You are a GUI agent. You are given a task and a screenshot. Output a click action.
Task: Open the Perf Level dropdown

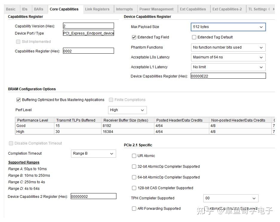click(x=127, y=110)
